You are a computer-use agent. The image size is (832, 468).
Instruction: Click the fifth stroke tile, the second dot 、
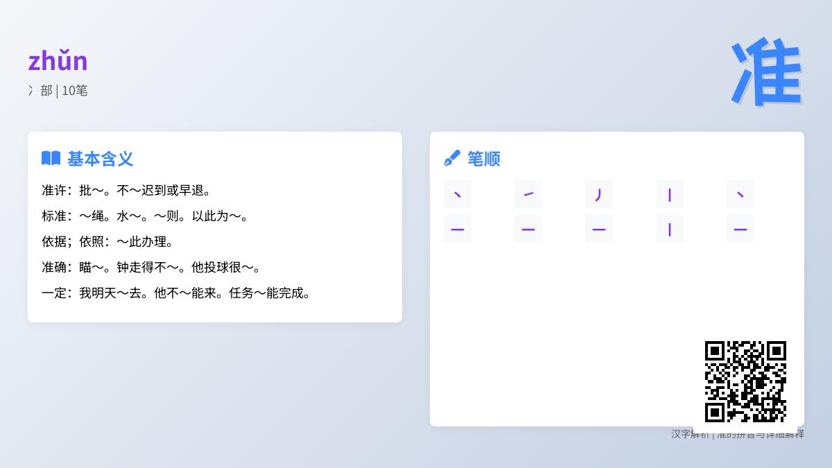(740, 194)
